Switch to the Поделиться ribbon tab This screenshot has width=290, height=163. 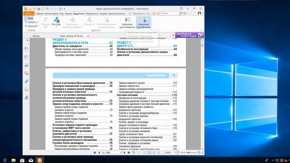(92, 14)
